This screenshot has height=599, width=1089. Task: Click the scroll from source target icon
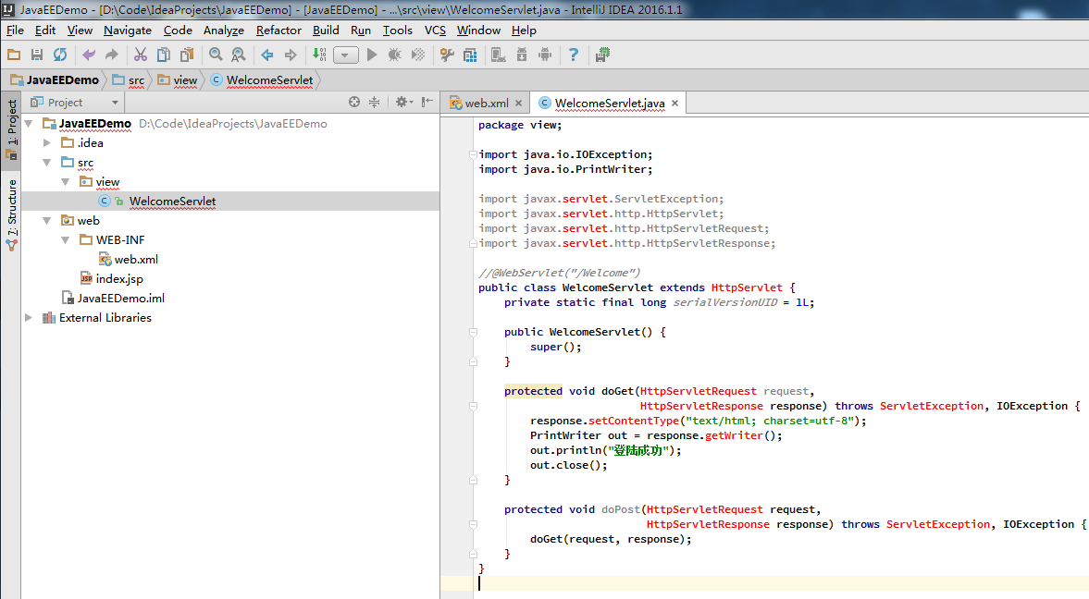[x=354, y=102]
